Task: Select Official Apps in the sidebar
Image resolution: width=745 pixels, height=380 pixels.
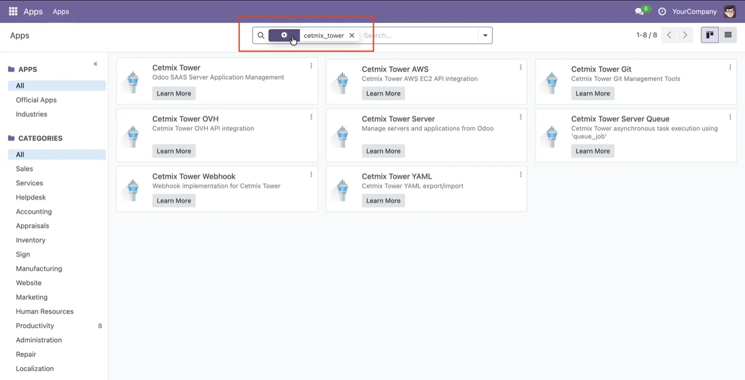Action: click(36, 100)
